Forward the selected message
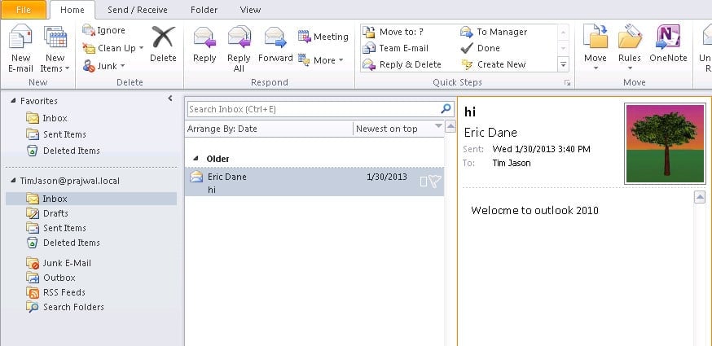This screenshot has width=712, height=346. [x=275, y=44]
